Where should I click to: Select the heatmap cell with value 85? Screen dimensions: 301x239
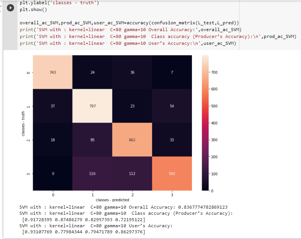click(x=92, y=140)
